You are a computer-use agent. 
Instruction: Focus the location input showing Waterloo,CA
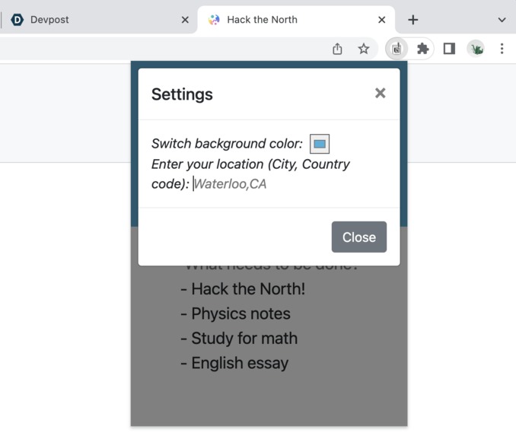pyautogui.click(x=231, y=184)
